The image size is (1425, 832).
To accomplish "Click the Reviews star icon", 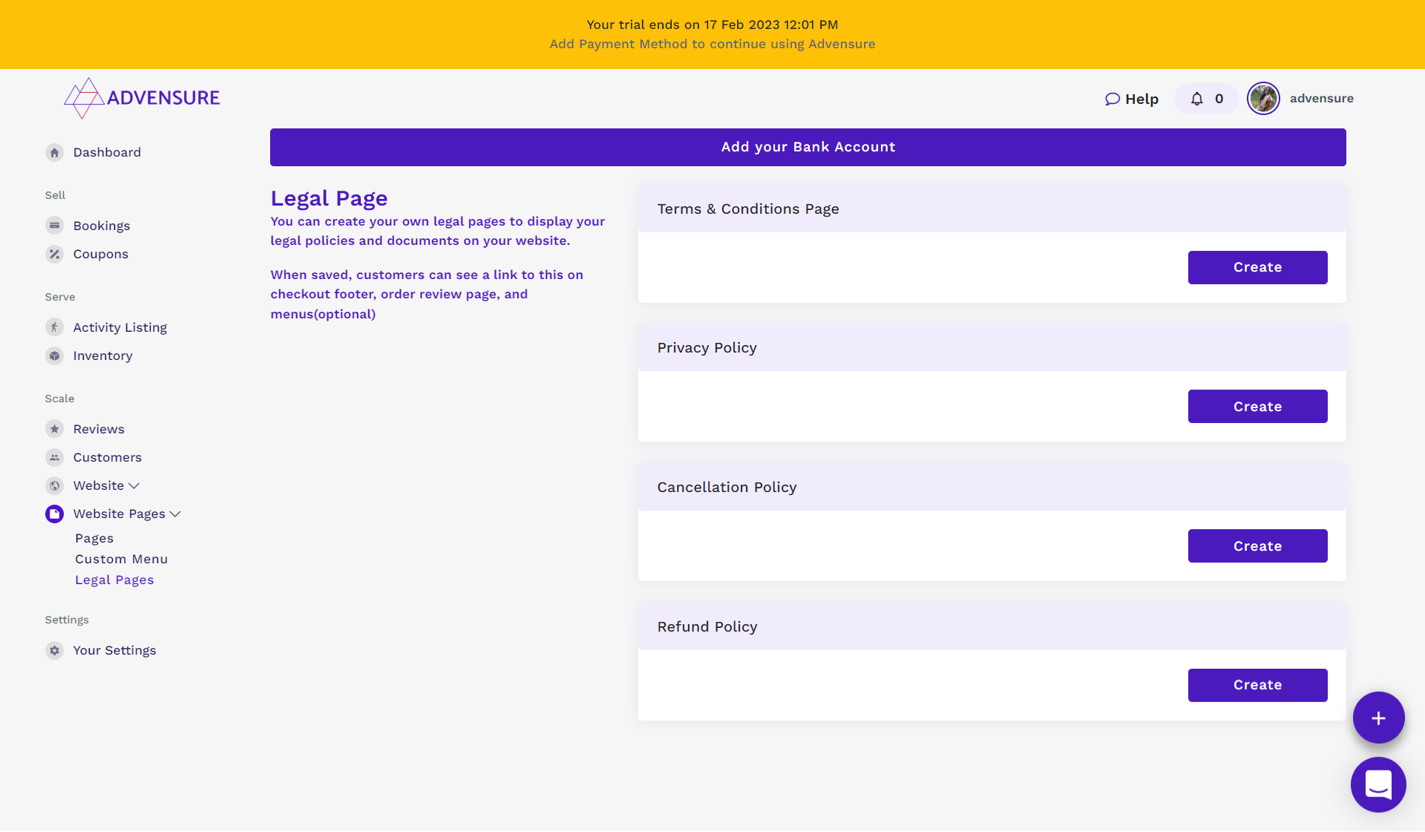I will point(54,428).
